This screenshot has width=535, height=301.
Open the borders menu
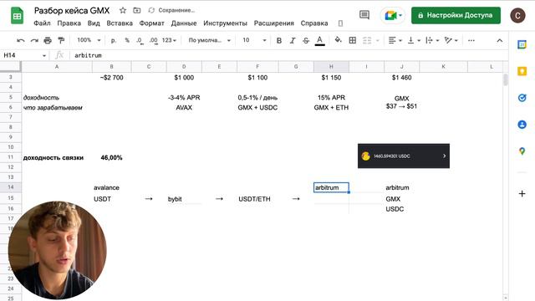pos(353,41)
